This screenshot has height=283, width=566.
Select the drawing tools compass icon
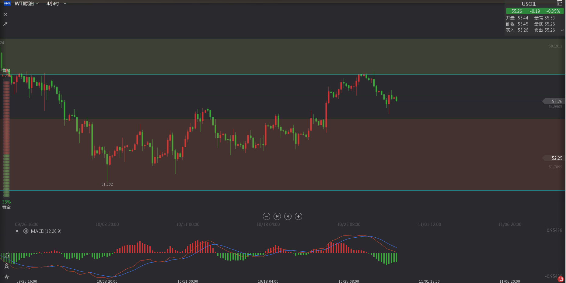[x=7, y=266]
